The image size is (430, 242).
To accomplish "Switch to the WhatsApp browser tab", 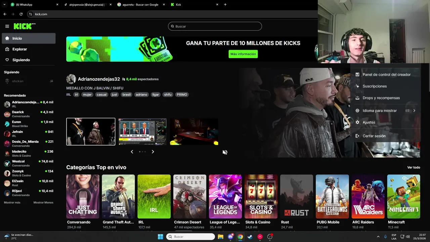I will tap(34, 5).
